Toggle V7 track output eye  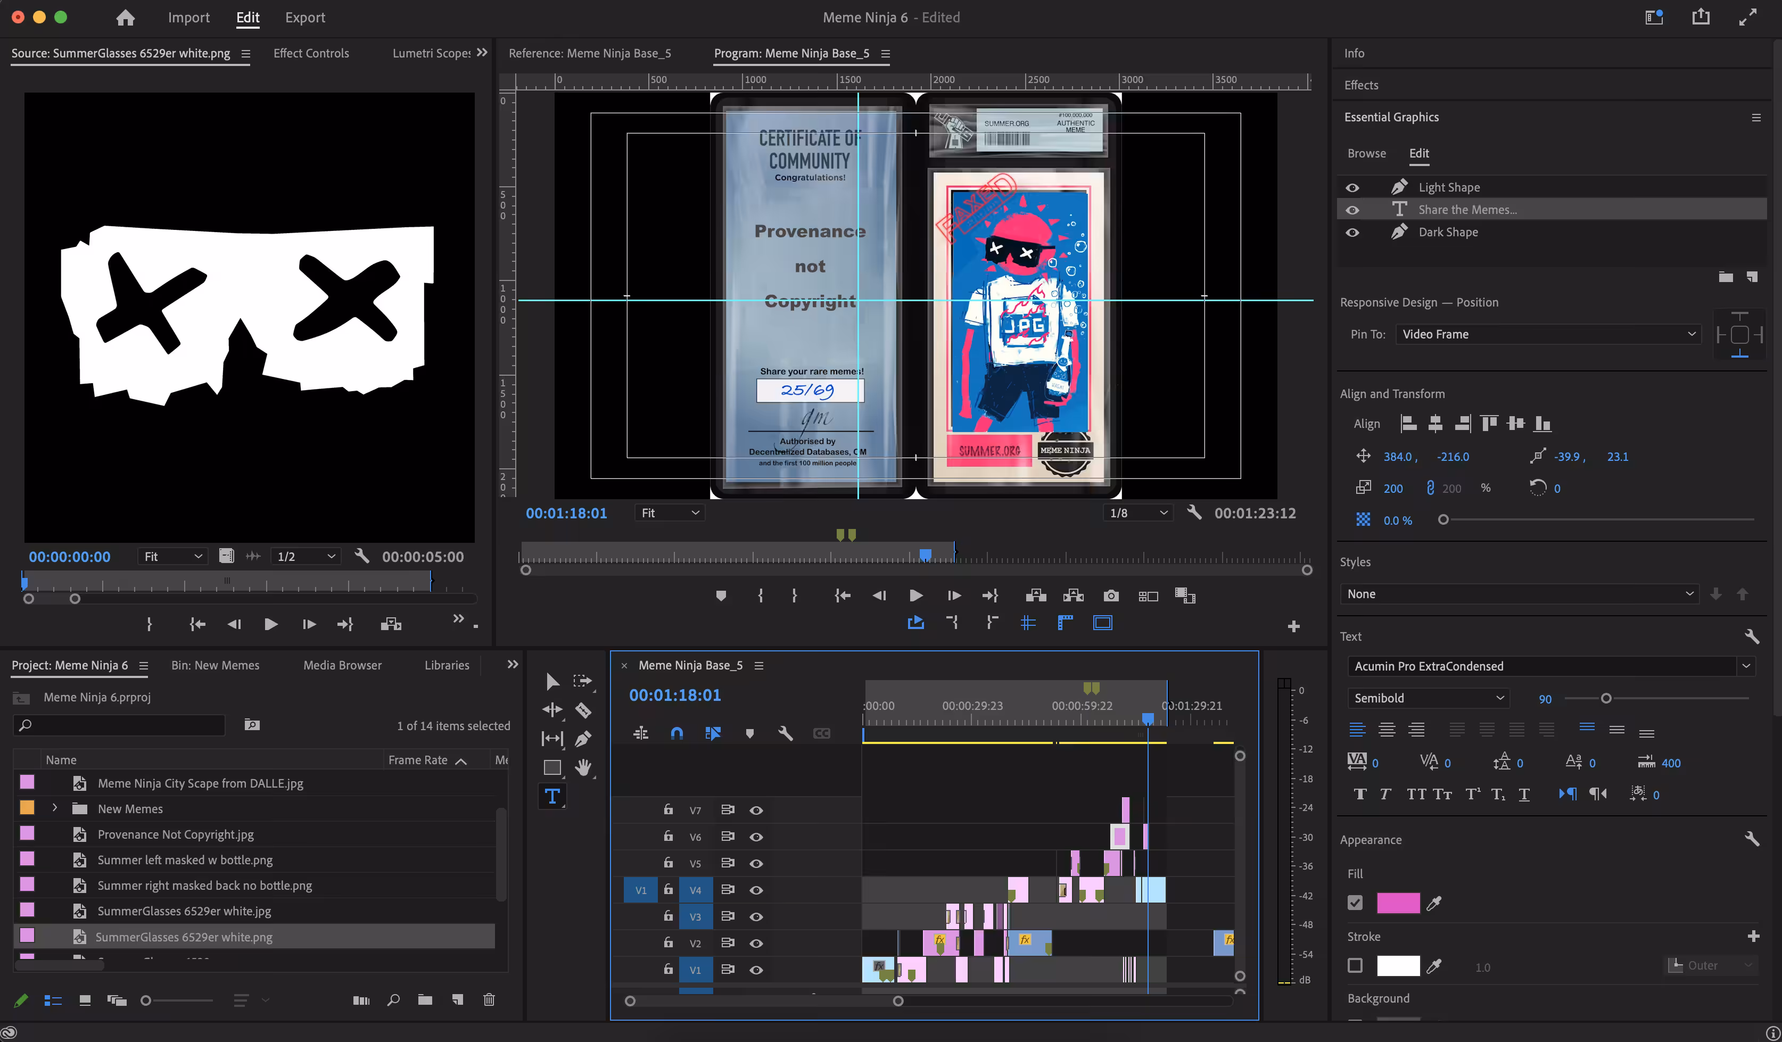coord(756,810)
